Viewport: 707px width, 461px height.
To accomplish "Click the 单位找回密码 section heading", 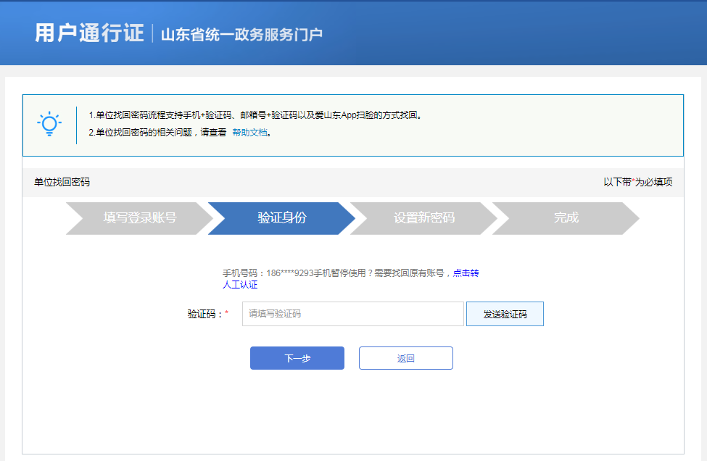I will pyautogui.click(x=62, y=182).
